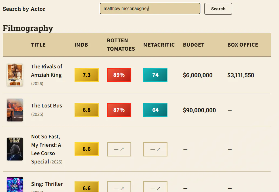Click Rotten Tomatoes 89% badge
This screenshot has height=192, width=279.
[x=119, y=75]
